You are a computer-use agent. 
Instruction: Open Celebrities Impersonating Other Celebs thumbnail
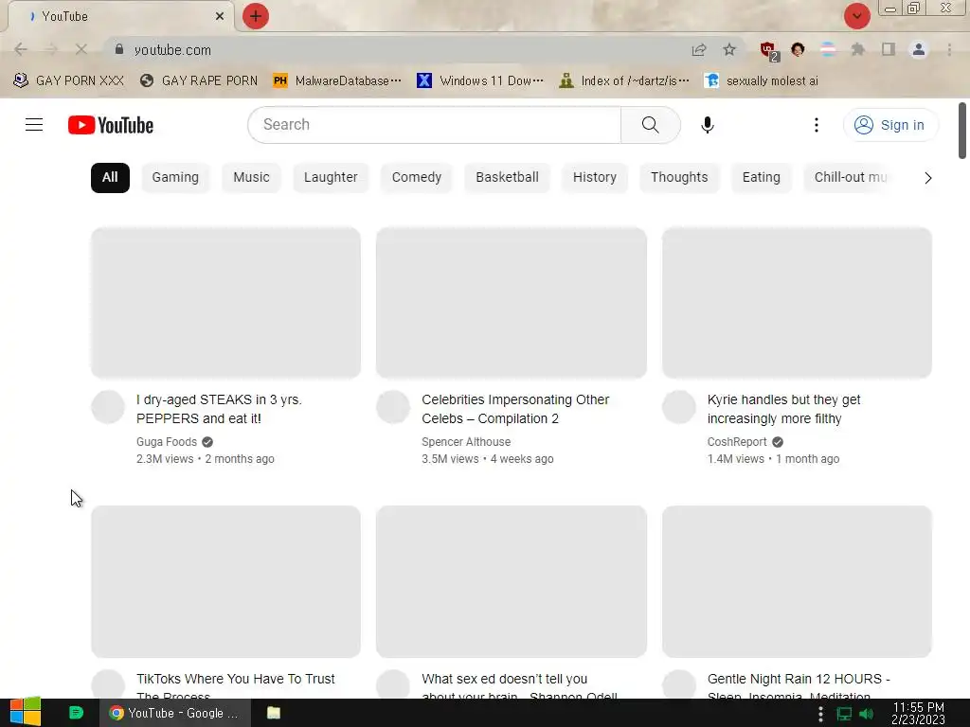511,302
